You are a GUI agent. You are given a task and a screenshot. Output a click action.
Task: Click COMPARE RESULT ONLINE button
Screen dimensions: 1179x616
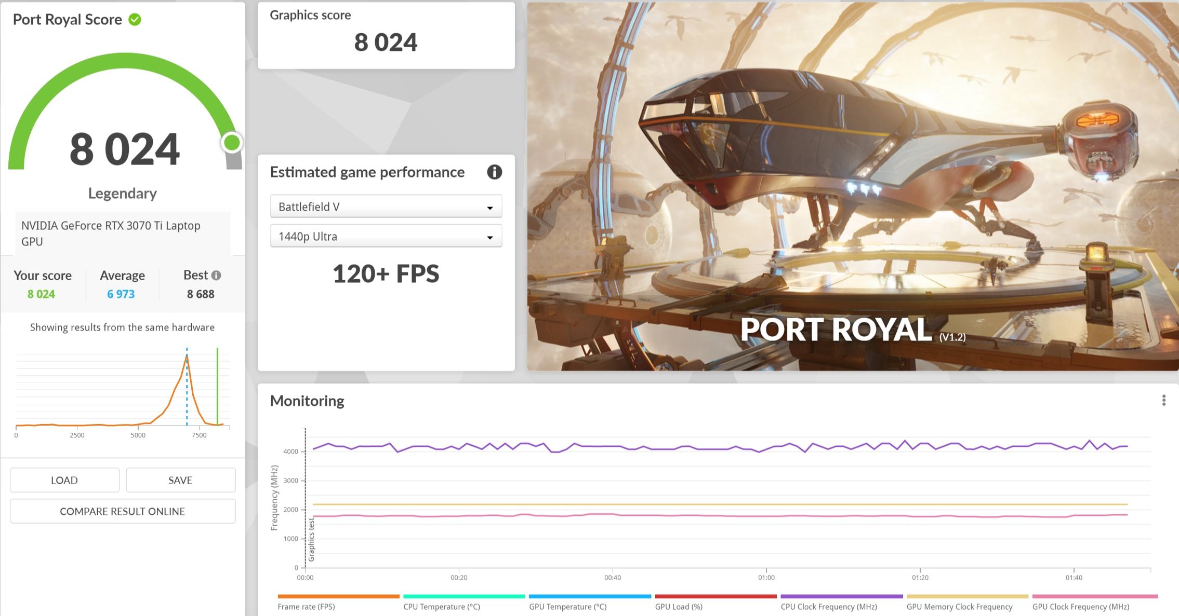pos(123,511)
